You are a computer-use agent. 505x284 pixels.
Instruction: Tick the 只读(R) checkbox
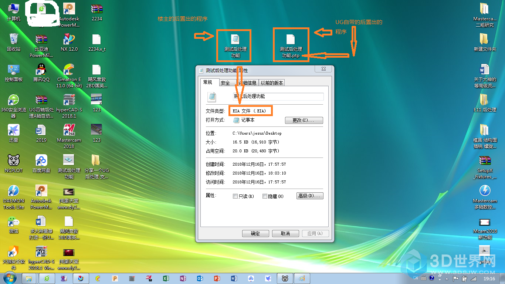pos(235,196)
